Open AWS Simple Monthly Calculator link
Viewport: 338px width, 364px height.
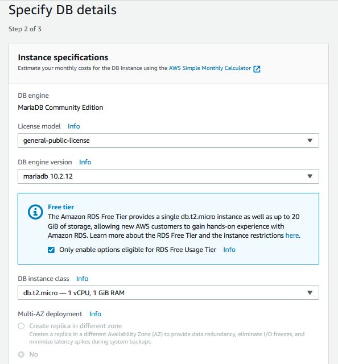(210, 68)
